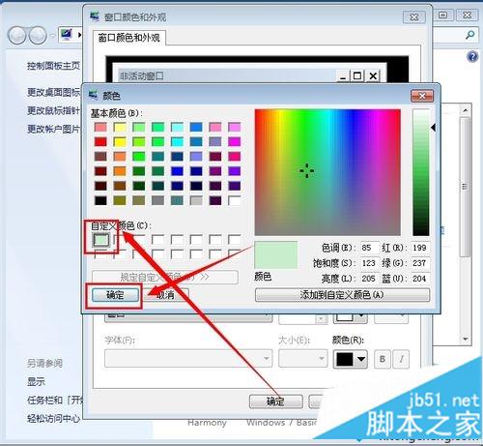Select the red basic color swatch
The height and width of the screenshot is (446, 483).
[100, 141]
